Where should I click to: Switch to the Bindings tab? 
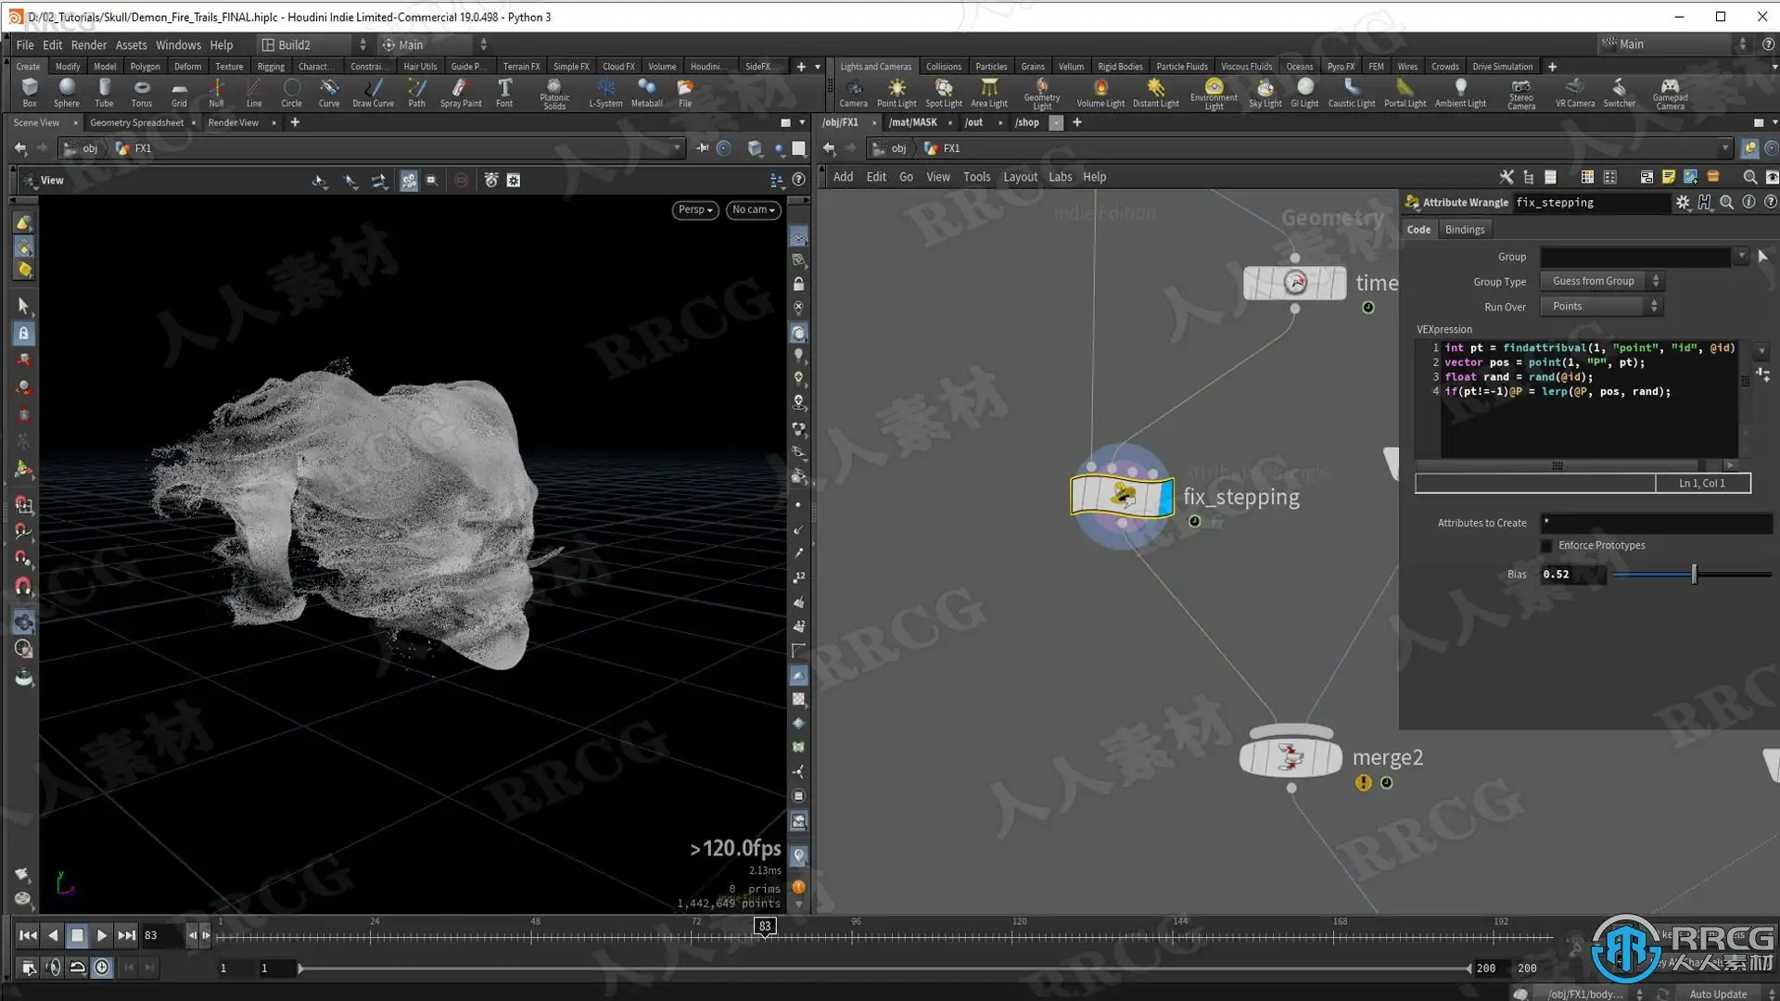[x=1464, y=230]
